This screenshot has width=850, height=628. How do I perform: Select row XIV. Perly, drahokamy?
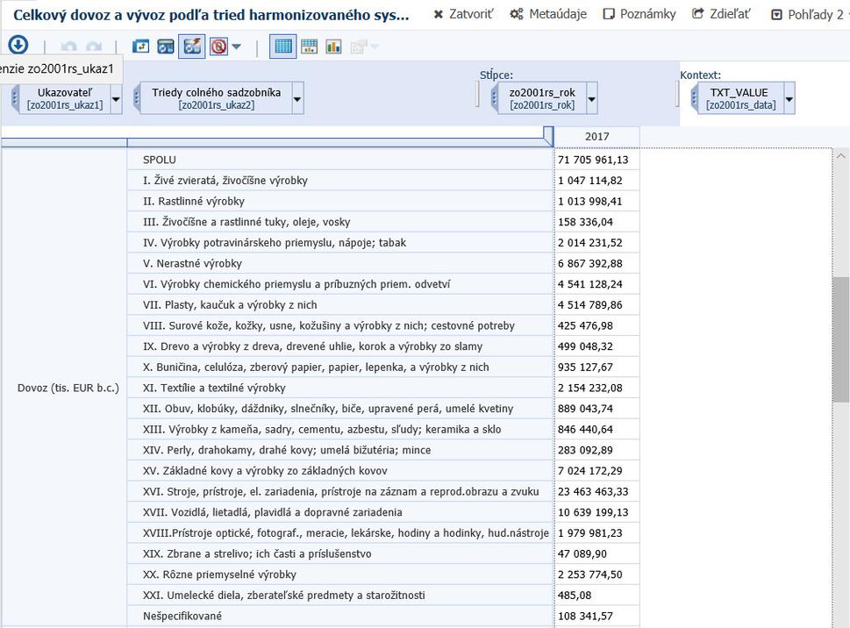coord(339,450)
